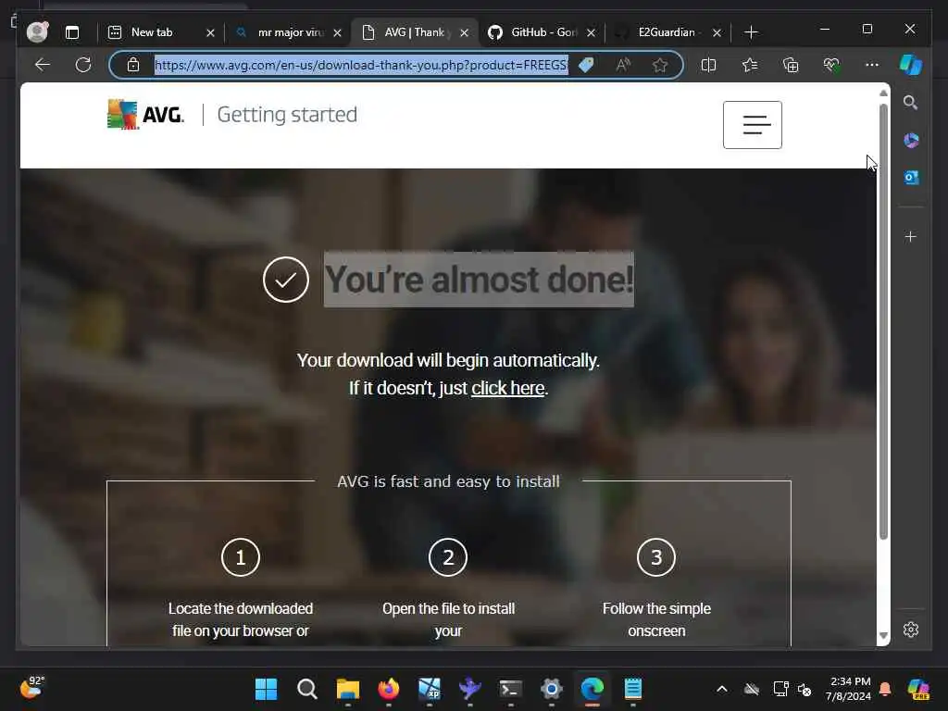Open the AVG hamburger menu
Screen dimensions: 948x711
752,125
